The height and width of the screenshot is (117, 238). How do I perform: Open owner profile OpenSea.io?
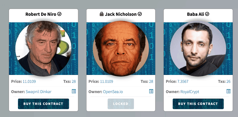pos(113,92)
